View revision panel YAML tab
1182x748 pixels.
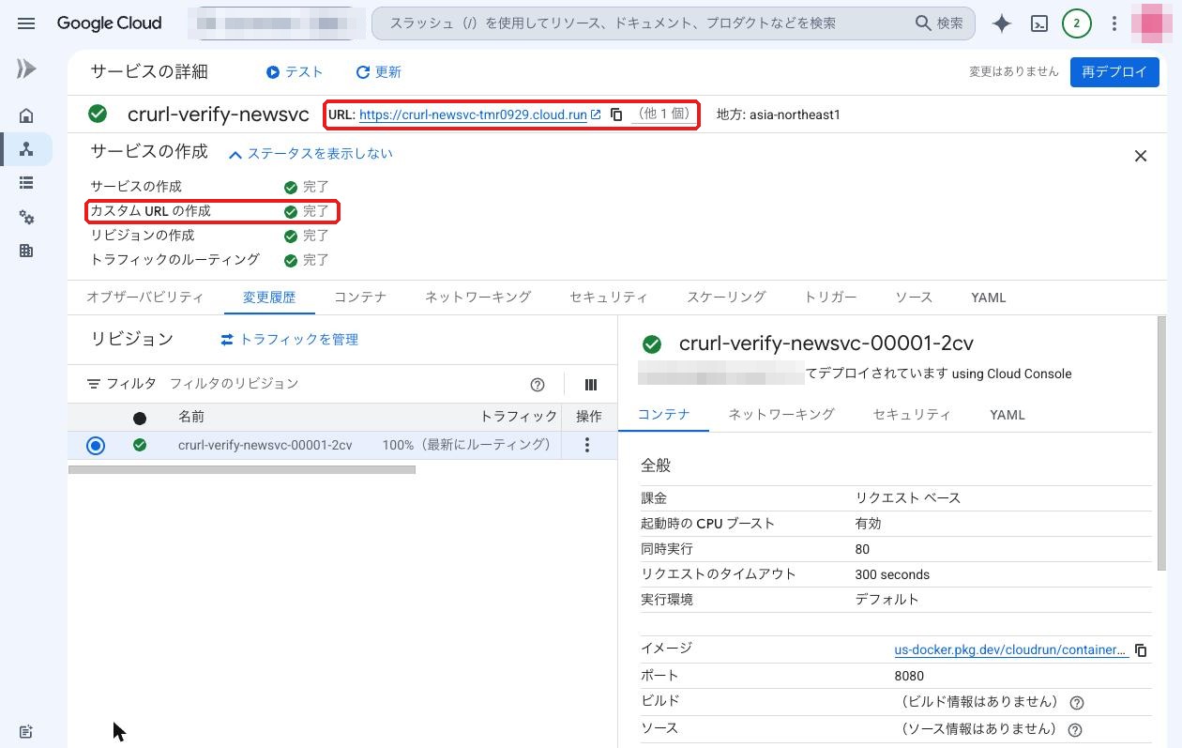click(x=1008, y=415)
